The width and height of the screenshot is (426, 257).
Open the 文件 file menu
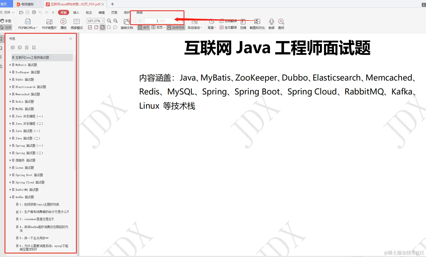pyautogui.click(x=7, y=12)
